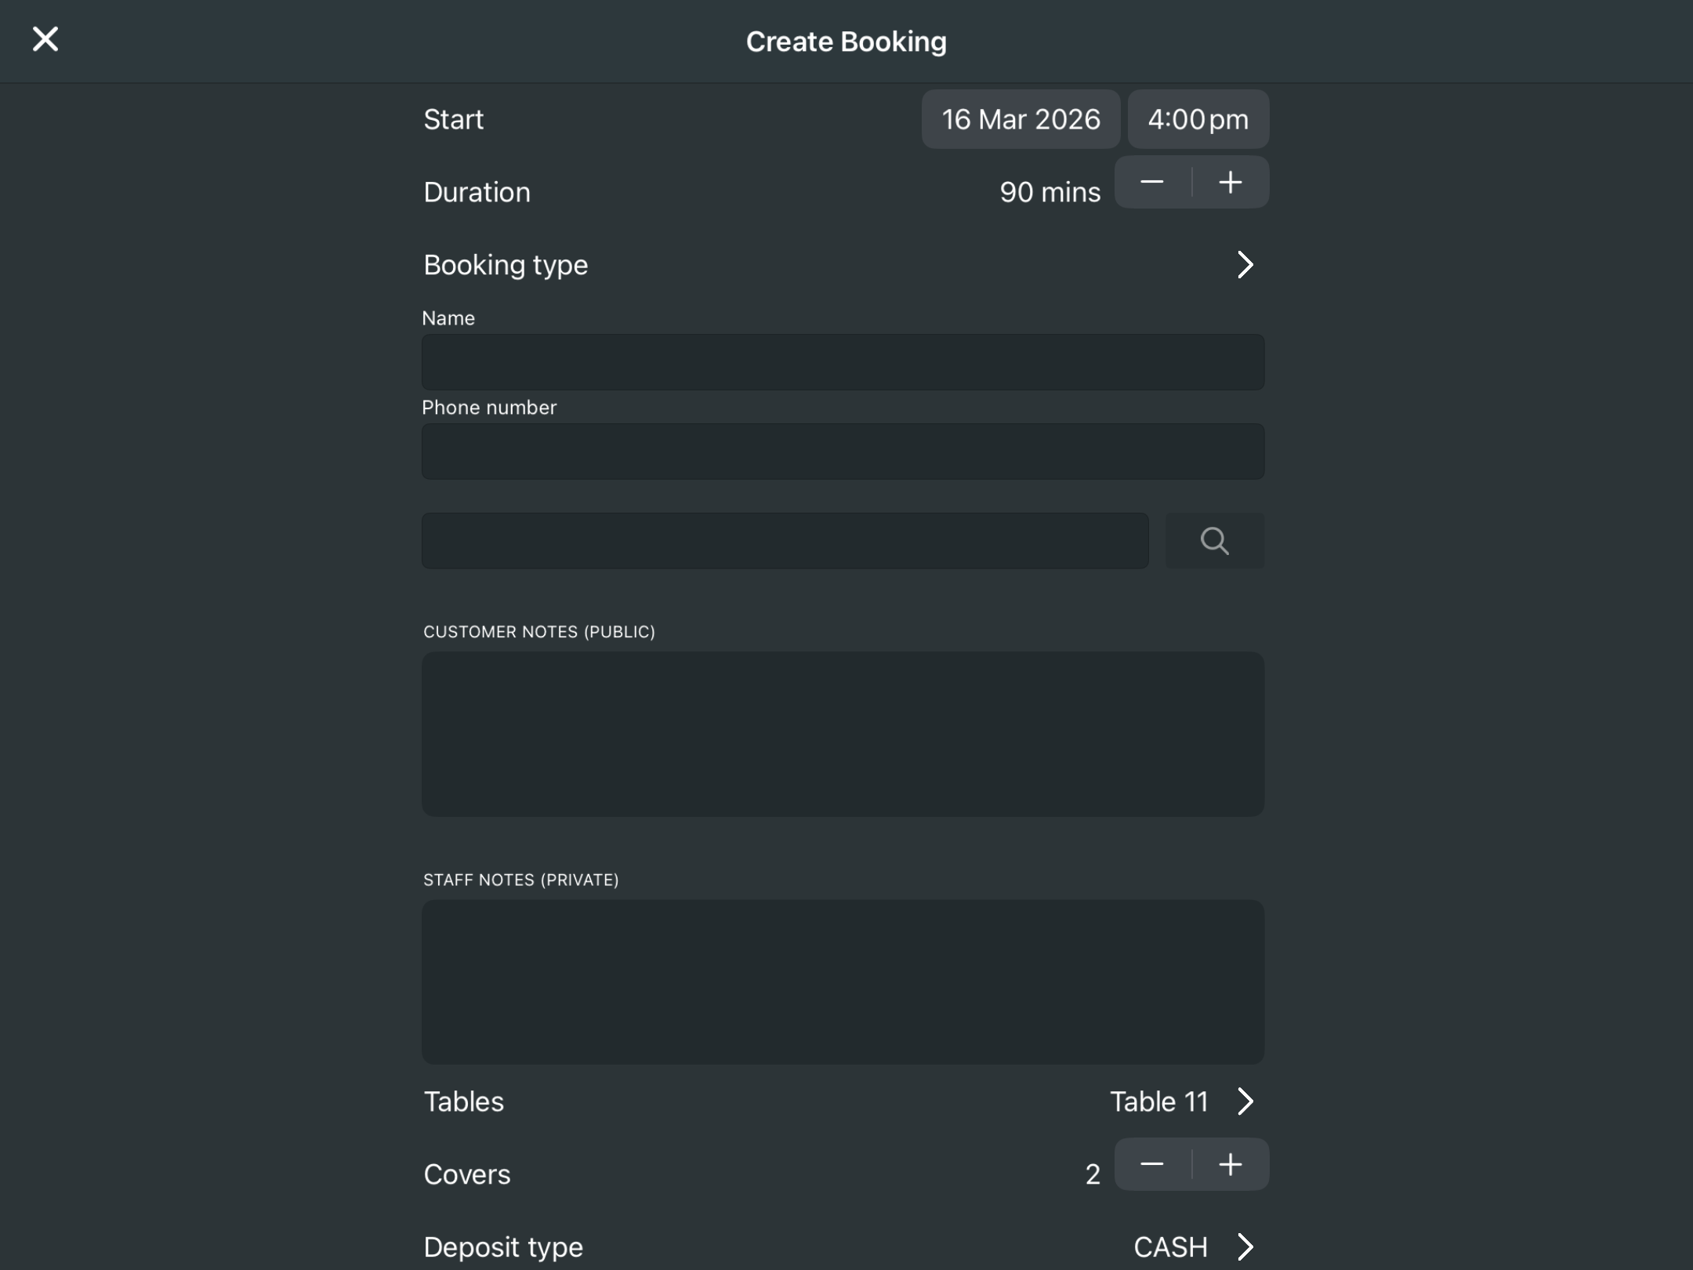Viewport: 1693px width, 1270px height.
Task: Expand Booking type chevron
Action: [x=1245, y=265]
